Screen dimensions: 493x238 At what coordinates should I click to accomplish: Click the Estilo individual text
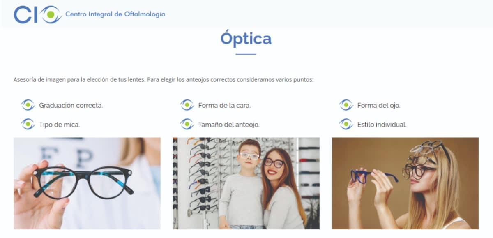[x=382, y=125]
